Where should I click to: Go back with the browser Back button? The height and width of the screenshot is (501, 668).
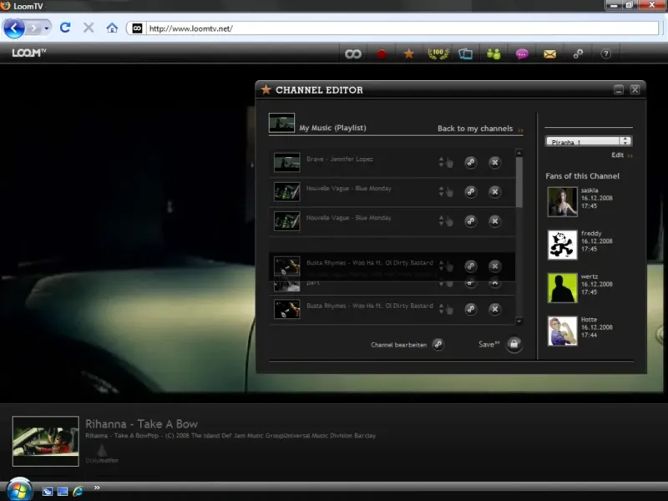coord(14,28)
